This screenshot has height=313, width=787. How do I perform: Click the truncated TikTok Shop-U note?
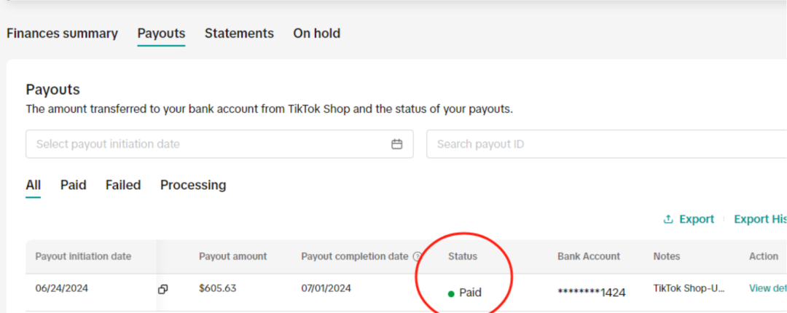[x=689, y=288]
